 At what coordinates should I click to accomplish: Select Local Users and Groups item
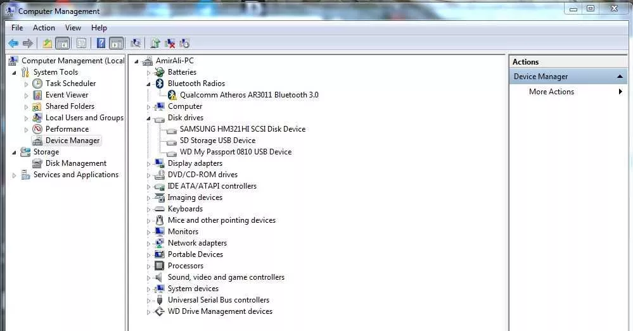click(84, 118)
